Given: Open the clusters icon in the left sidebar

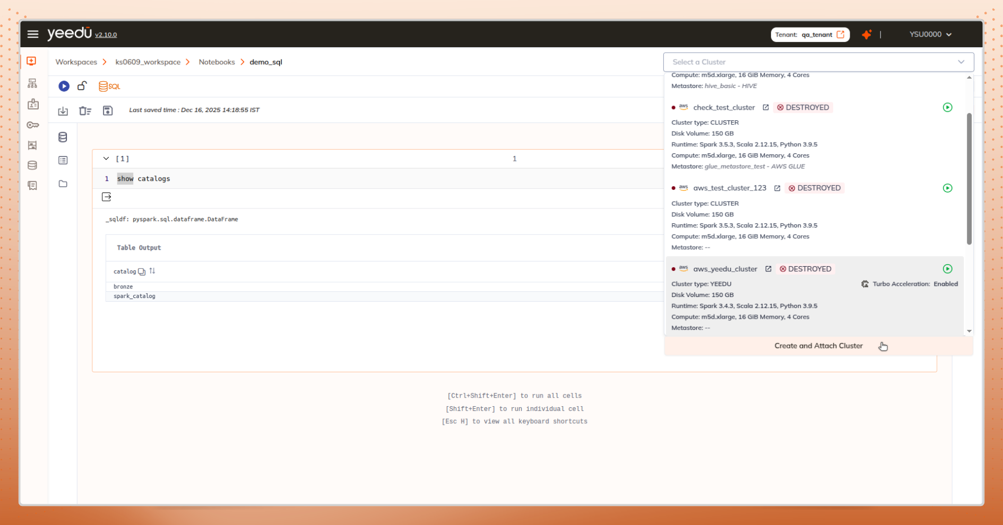Looking at the screenshot, I should [32, 83].
